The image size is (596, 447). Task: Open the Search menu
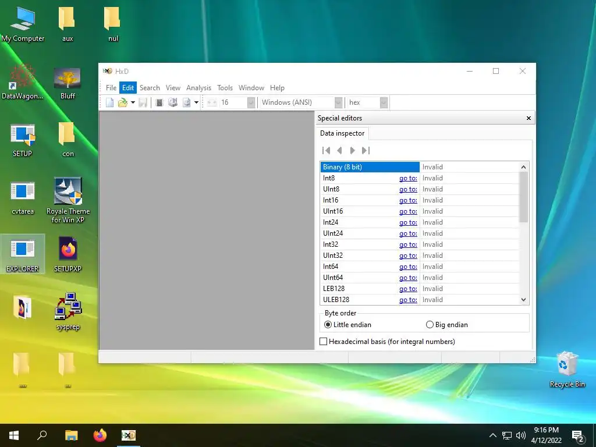[x=150, y=88]
